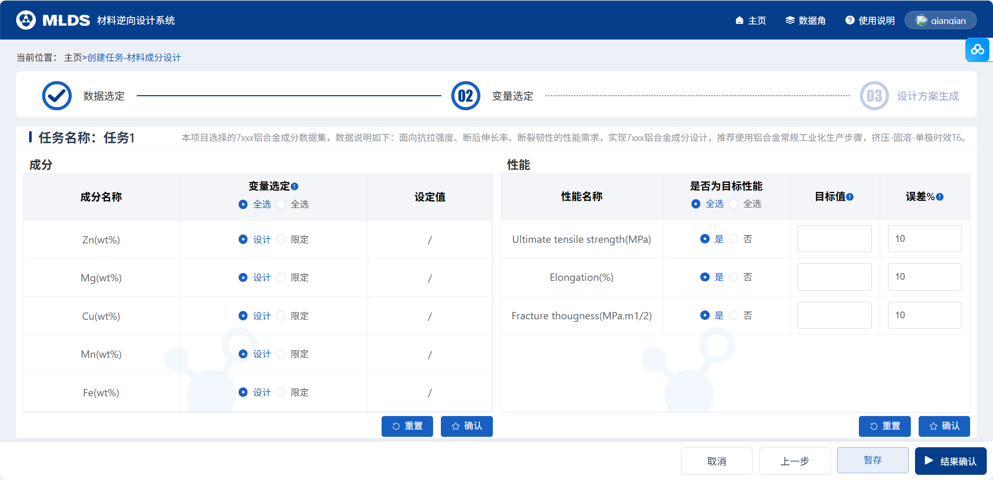Click target value field for Ultimate tensile strength
Screen dimensions: 993x480
tap(834, 239)
